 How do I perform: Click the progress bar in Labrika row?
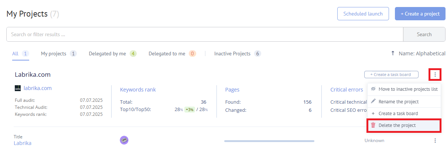click(x=269, y=141)
